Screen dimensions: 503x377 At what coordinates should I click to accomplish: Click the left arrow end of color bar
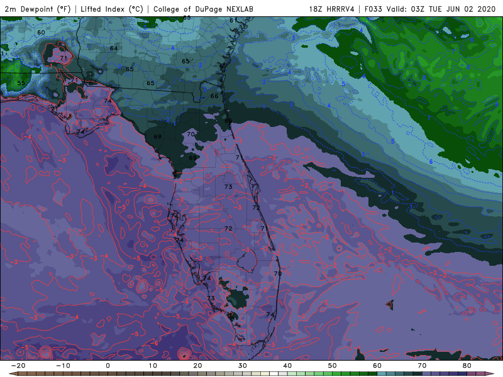(x=12, y=374)
